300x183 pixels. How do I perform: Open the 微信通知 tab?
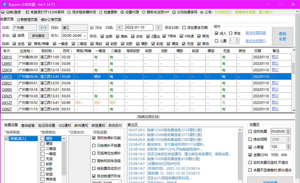[98, 126]
